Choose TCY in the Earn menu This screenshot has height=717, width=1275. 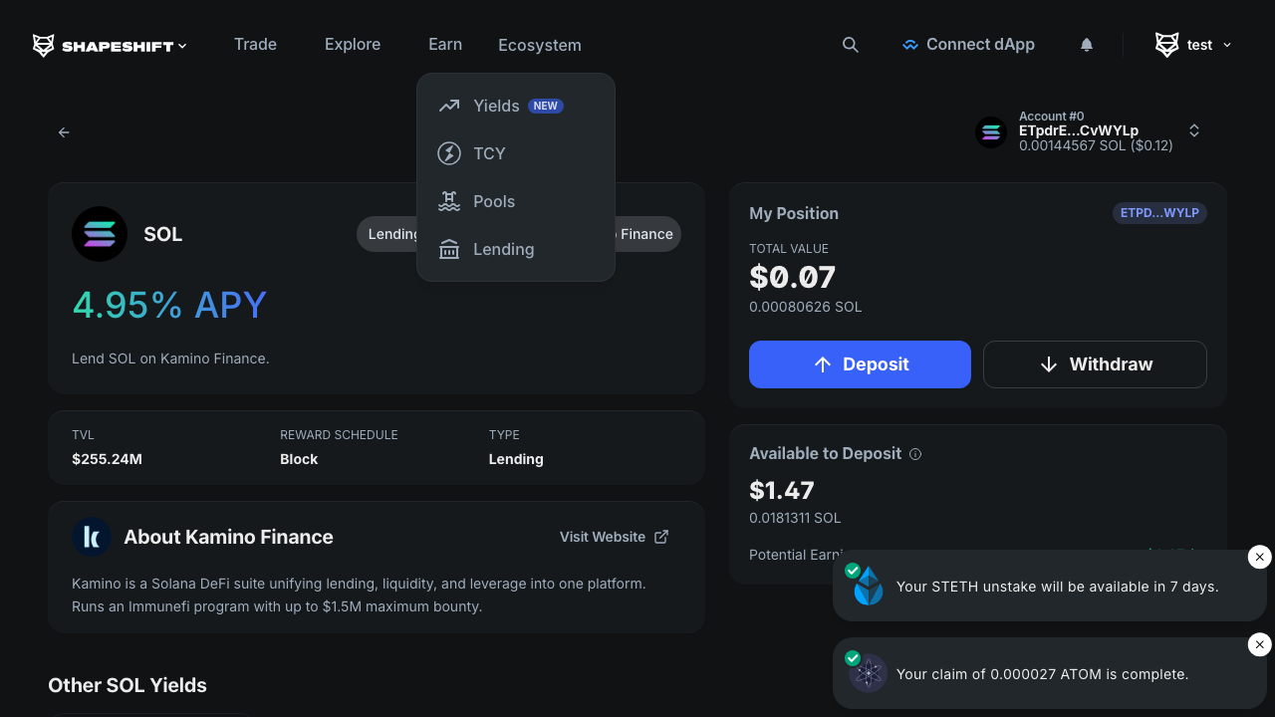click(489, 153)
